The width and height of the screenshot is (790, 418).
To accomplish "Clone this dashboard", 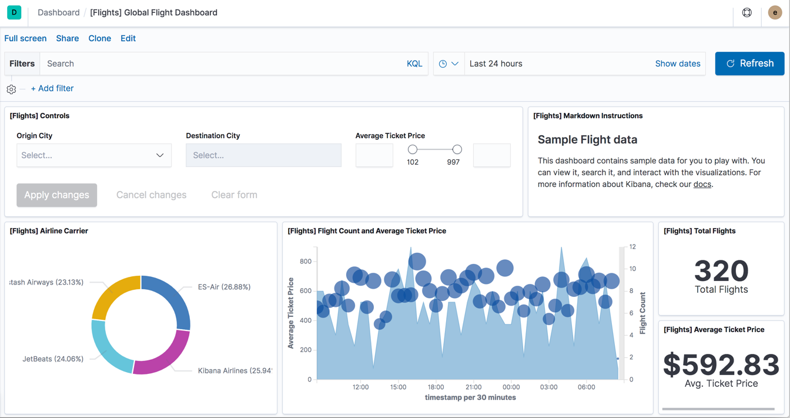I will (99, 38).
